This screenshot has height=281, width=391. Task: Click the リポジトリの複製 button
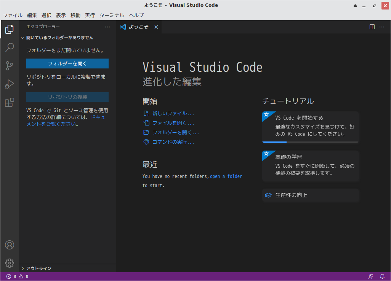click(67, 97)
